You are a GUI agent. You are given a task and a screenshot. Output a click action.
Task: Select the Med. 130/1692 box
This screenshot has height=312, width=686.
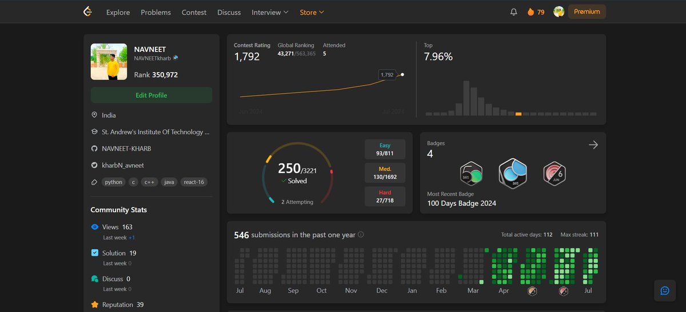click(385, 173)
